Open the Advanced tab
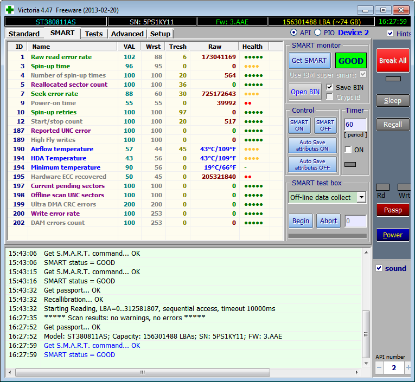 (127, 34)
